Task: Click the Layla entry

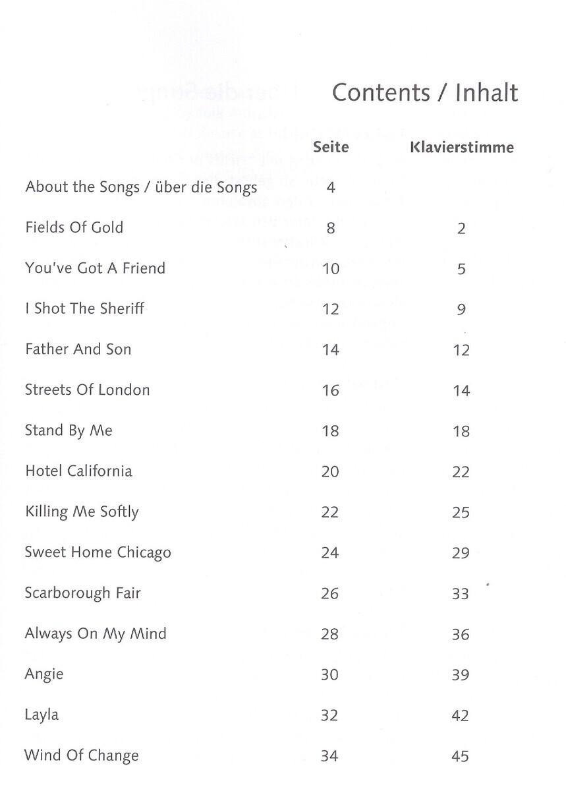Action: click(42, 715)
